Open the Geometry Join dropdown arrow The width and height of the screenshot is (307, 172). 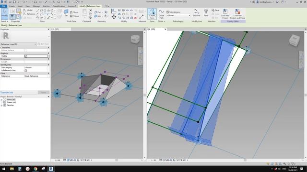pyautogui.click(x=102, y=16)
